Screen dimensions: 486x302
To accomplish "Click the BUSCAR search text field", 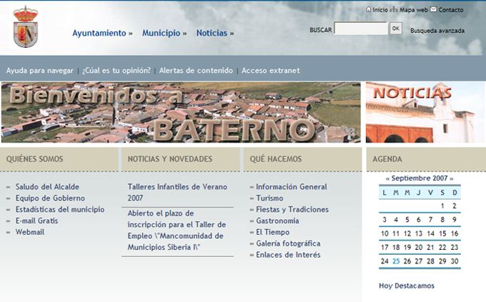I will click(361, 29).
